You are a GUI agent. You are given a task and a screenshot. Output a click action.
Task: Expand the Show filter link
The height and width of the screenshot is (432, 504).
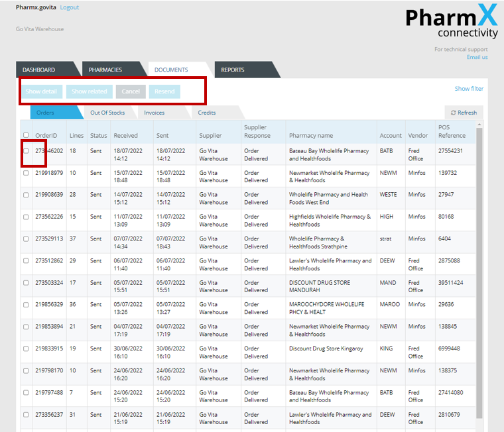click(469, 89)
